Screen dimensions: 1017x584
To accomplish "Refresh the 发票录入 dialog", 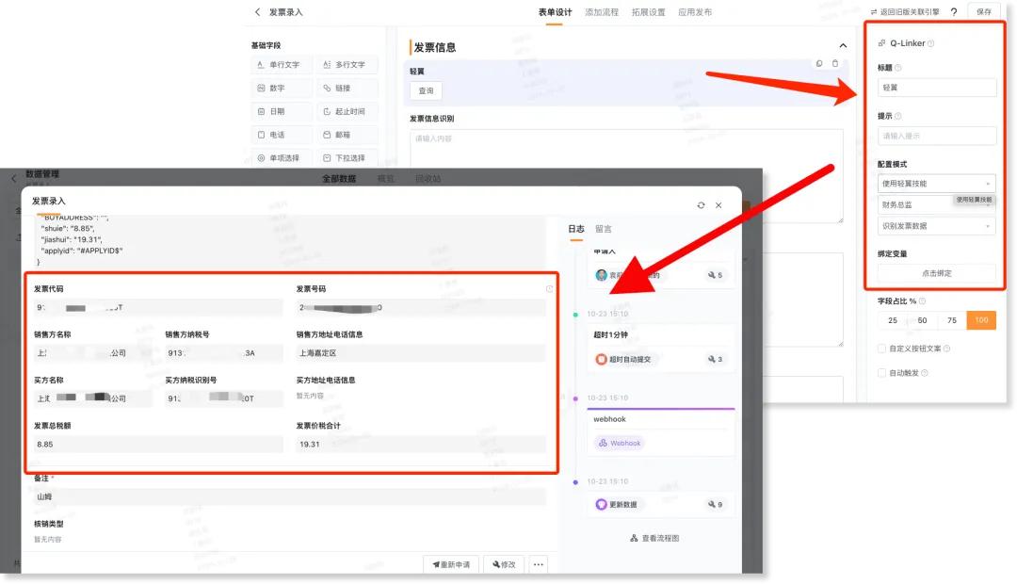I will (701, 205).
